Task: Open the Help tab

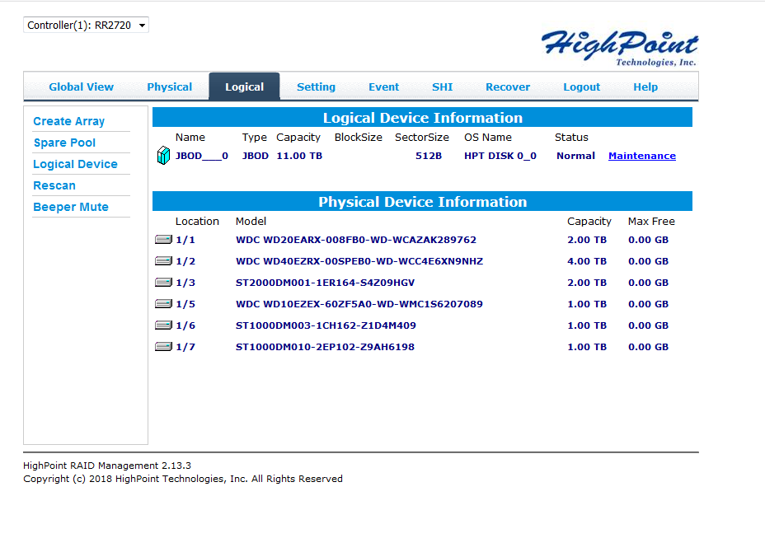Action: point(645,87)
